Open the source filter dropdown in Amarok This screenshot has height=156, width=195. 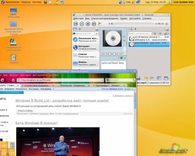96,34
